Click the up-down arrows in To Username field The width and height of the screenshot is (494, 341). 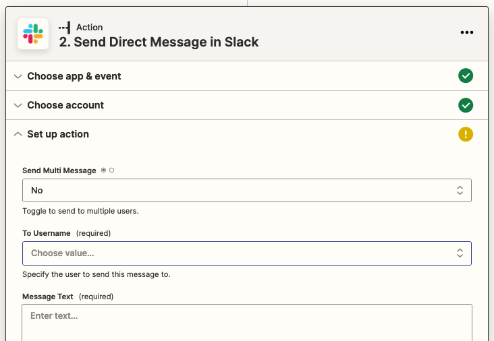(x=460, y=253)
